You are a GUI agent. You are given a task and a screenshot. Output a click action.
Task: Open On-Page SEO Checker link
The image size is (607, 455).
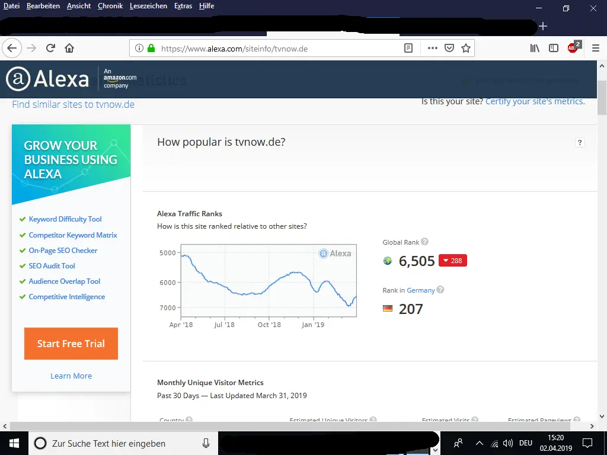pyautogui.click(x=63, y=251)
